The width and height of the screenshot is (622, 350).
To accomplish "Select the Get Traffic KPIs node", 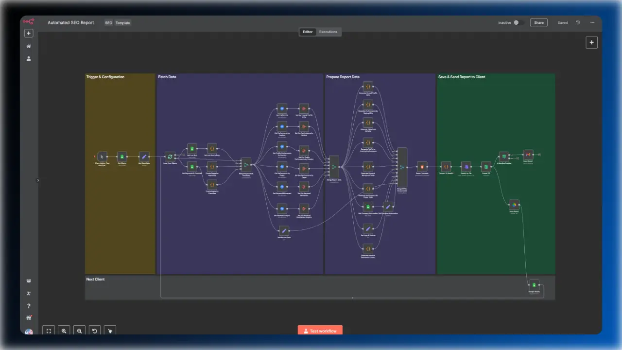I will click(x=282, y=108).
